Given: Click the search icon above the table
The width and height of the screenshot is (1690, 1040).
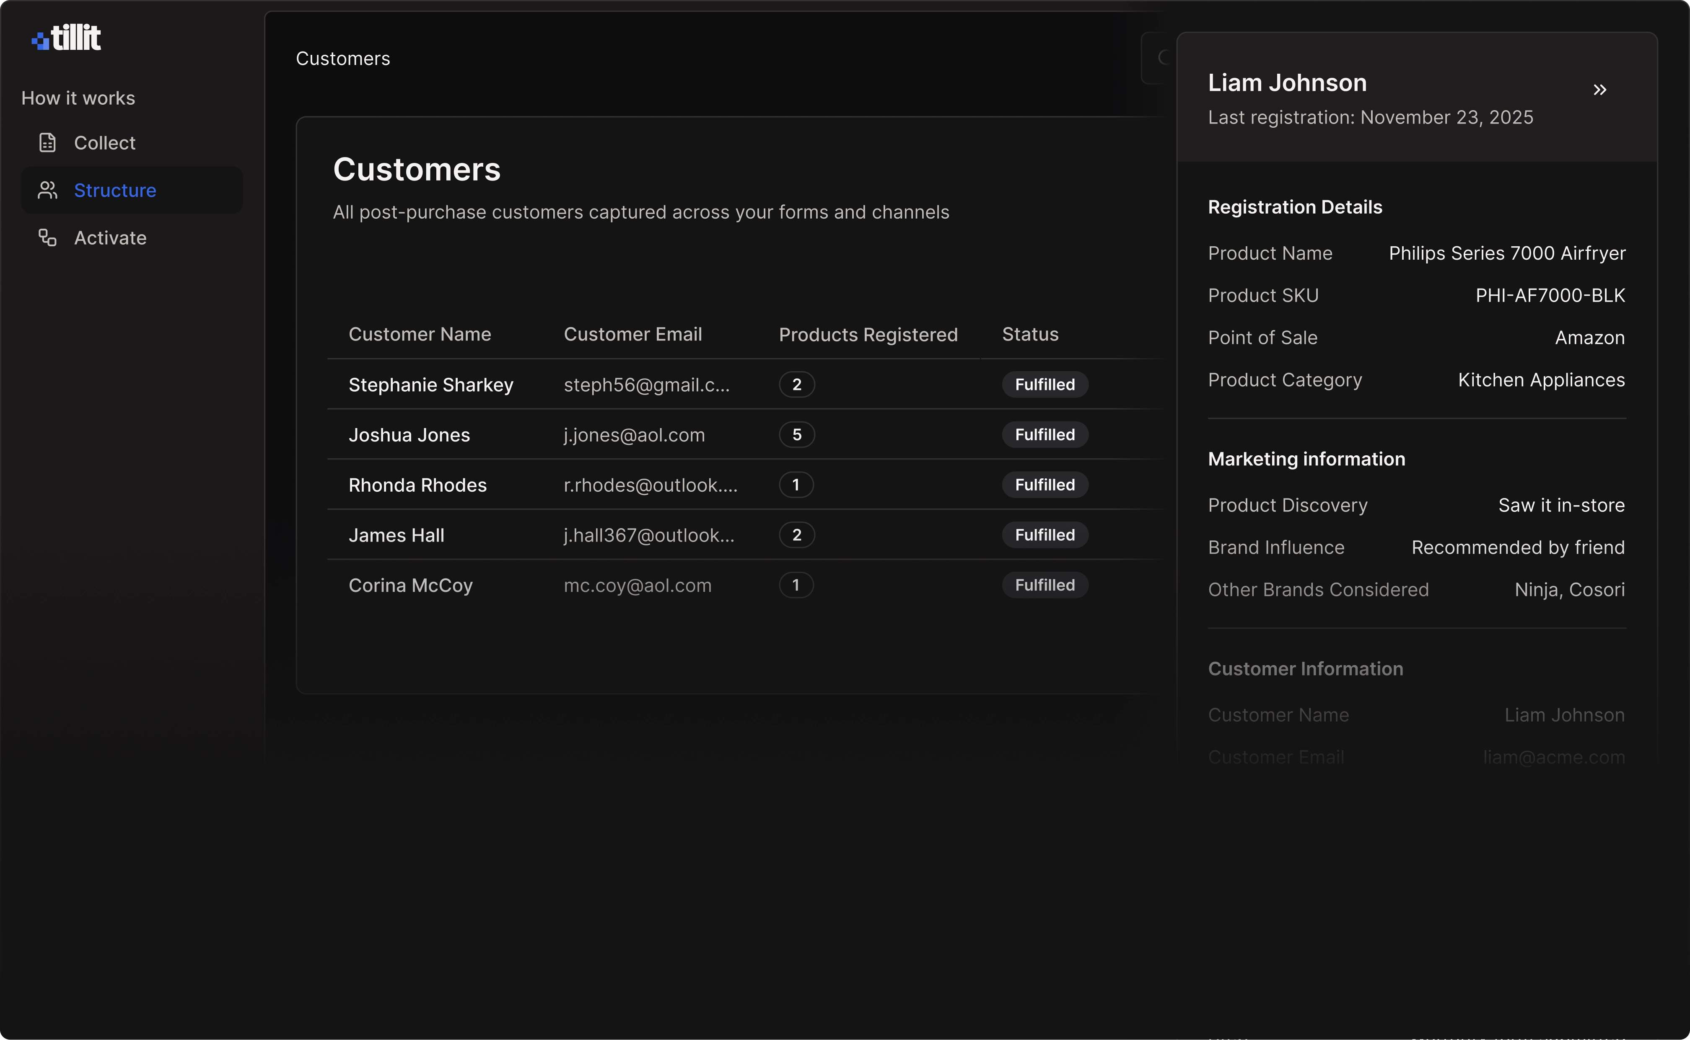Looking at the screenshot, I should pos(1165,58).
